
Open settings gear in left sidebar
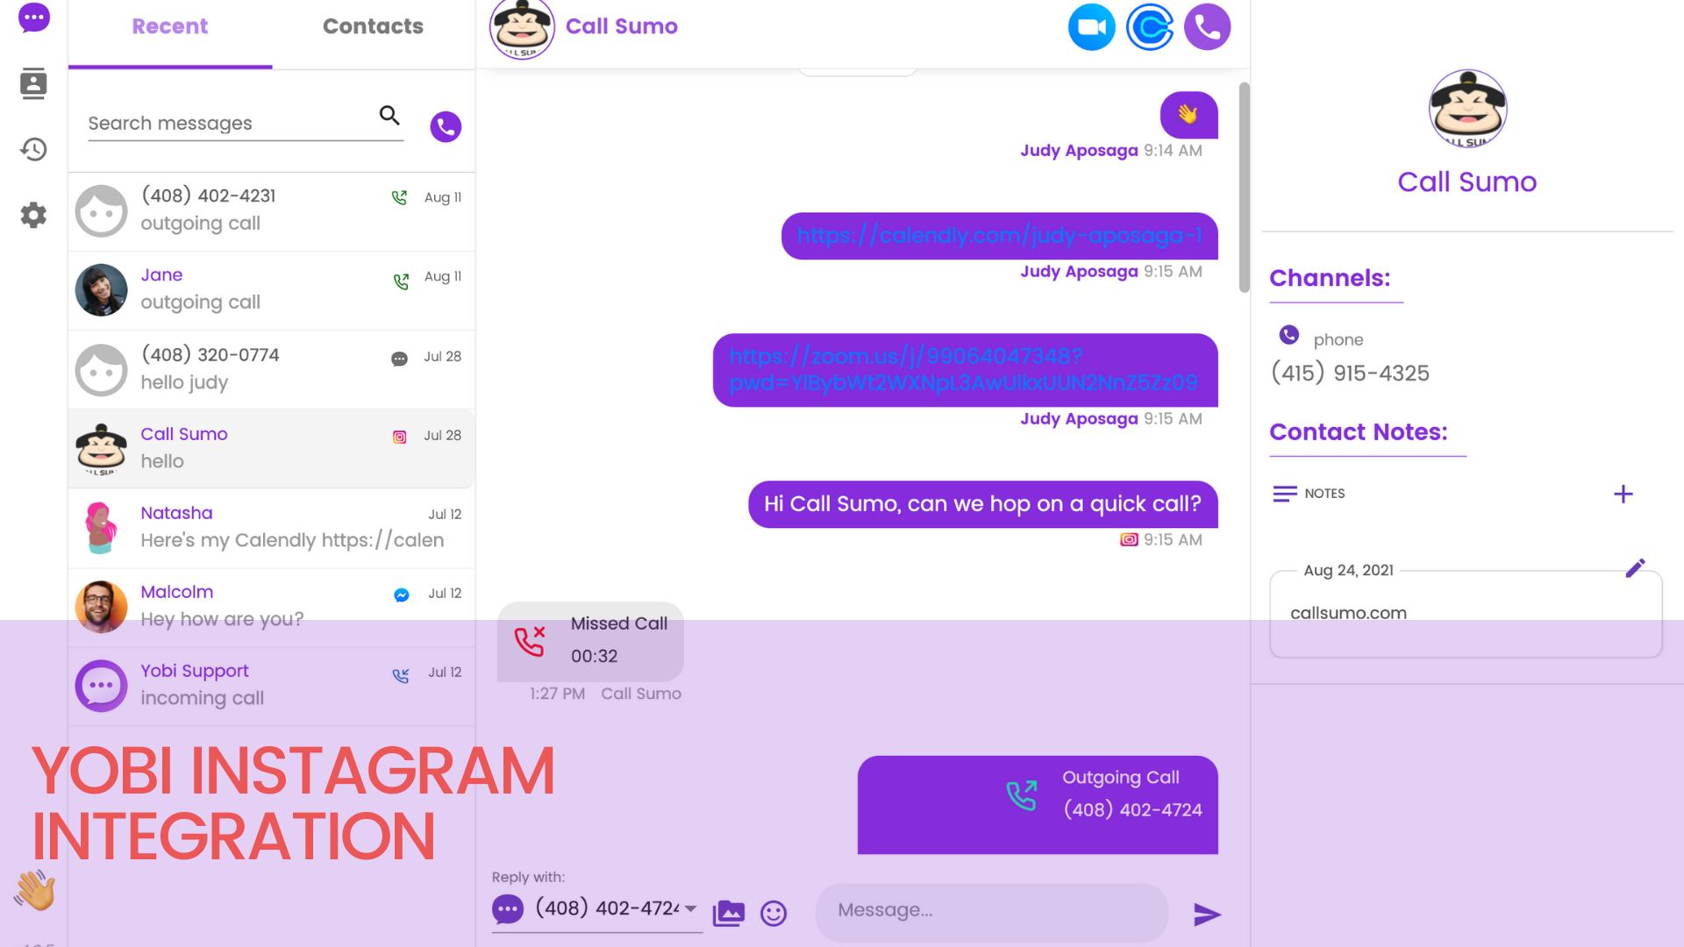point(33,215)
